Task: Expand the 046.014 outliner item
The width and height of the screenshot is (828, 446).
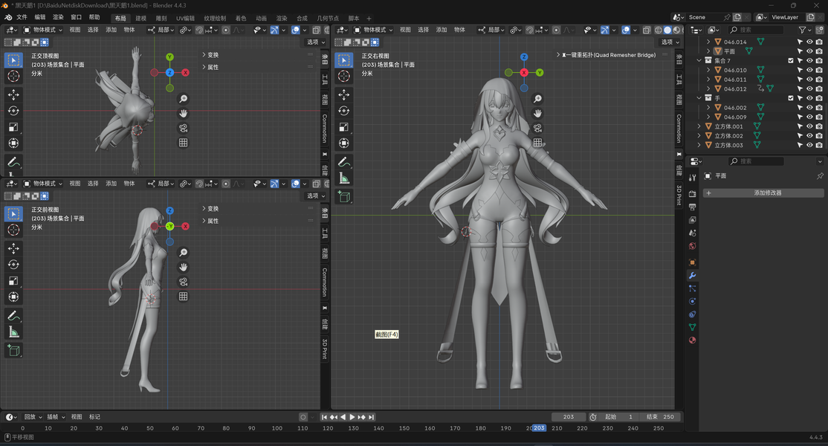Action: tap(708, 42)
